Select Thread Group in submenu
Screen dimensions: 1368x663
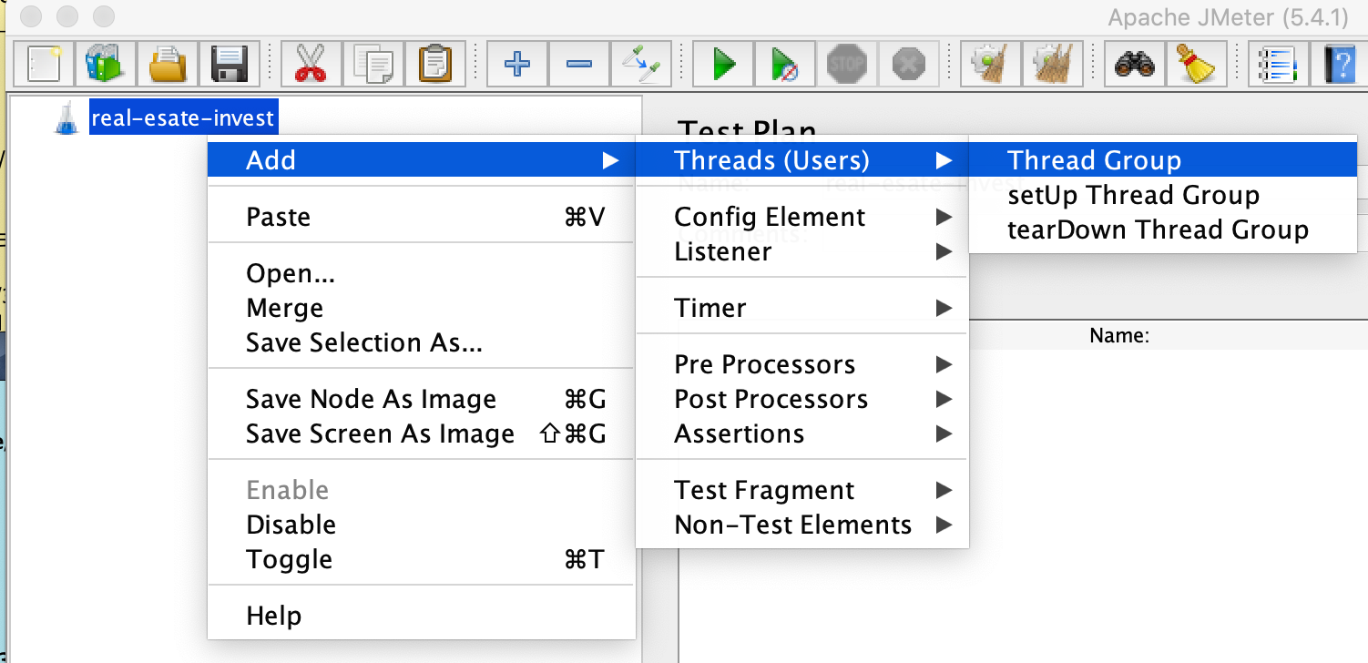pyautogui.click(x=1163, y=160)
